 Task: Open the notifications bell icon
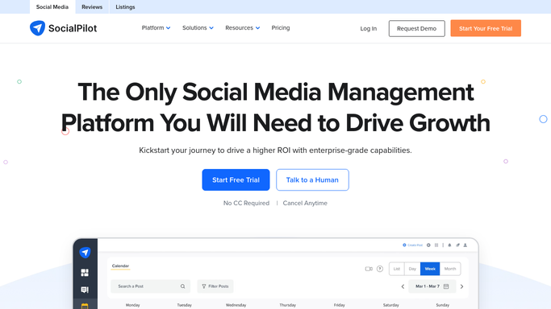tap(449, 245)
